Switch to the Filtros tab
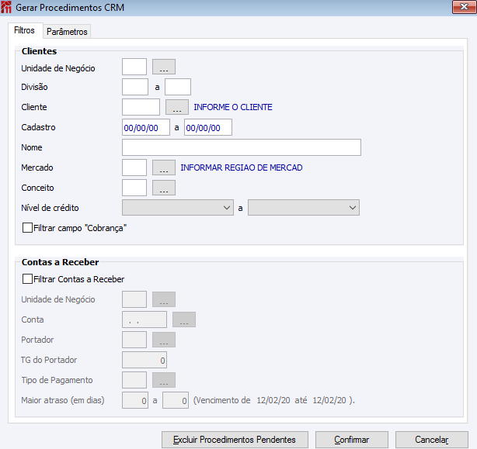 click(x=25, y=31)
